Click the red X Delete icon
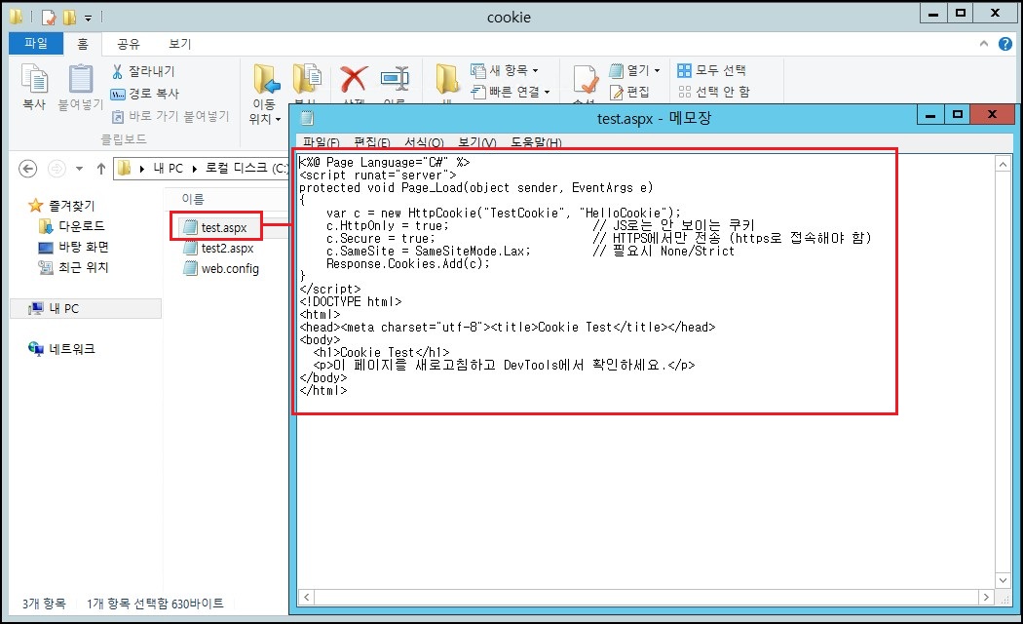The height and width of the screenshot is (624, 1023). tap(353, 80)
